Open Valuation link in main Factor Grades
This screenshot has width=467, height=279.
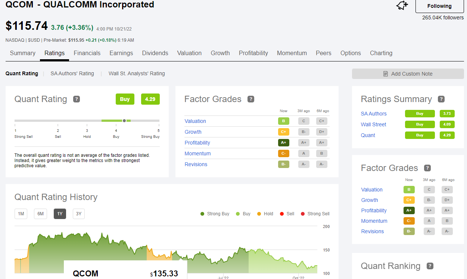pos(195,121)
